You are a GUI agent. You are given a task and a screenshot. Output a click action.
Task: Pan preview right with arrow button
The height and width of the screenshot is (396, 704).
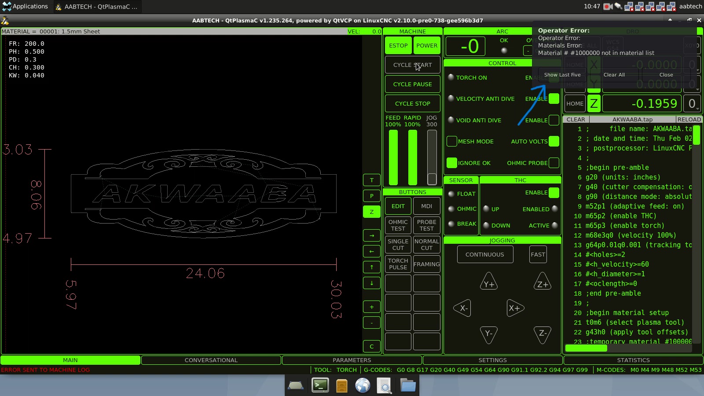click(371, 235)
